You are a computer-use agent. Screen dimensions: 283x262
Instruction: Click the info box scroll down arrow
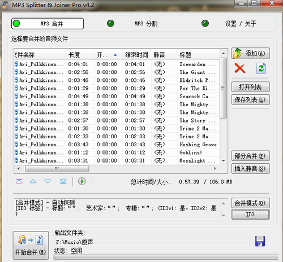pos(224,215)
